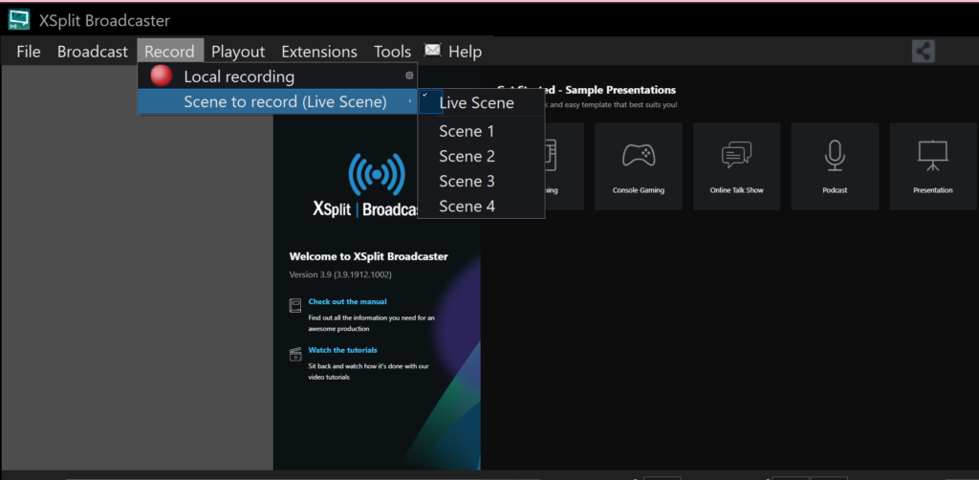The image size is (979, 480).
Task: Close the Record menu
Action: tap(170, 52)
